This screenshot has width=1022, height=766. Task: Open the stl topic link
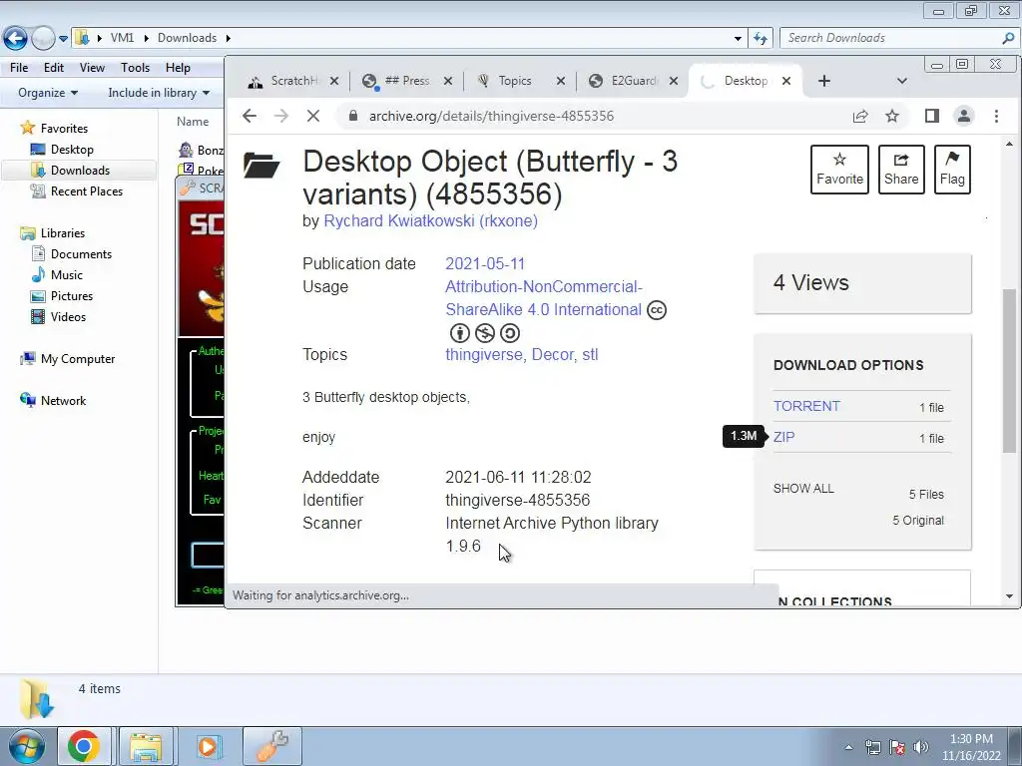coord(590,355)
